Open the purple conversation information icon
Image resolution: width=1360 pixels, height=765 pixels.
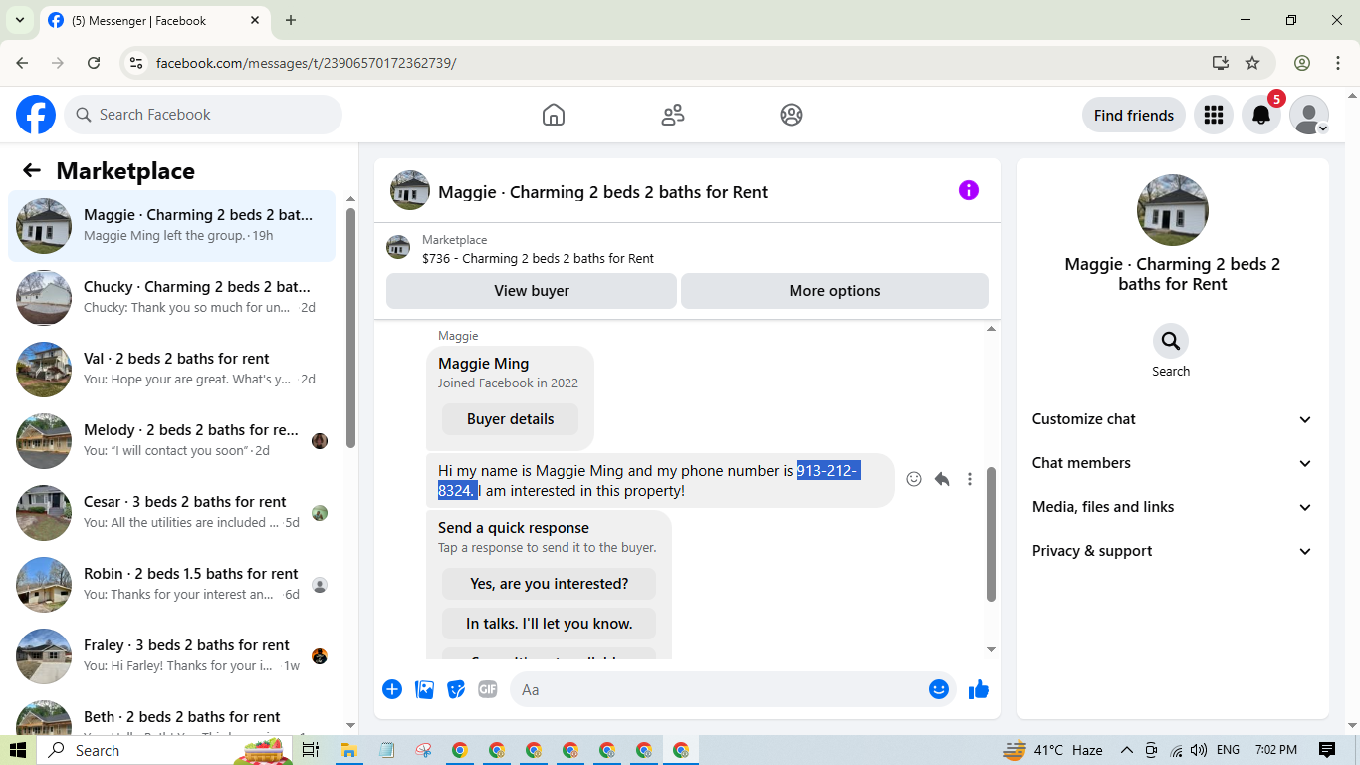point(969,190)
